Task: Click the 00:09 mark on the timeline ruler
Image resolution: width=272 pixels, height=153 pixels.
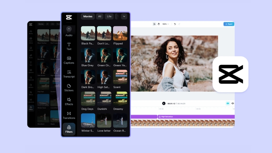Action: pos(198,109)
